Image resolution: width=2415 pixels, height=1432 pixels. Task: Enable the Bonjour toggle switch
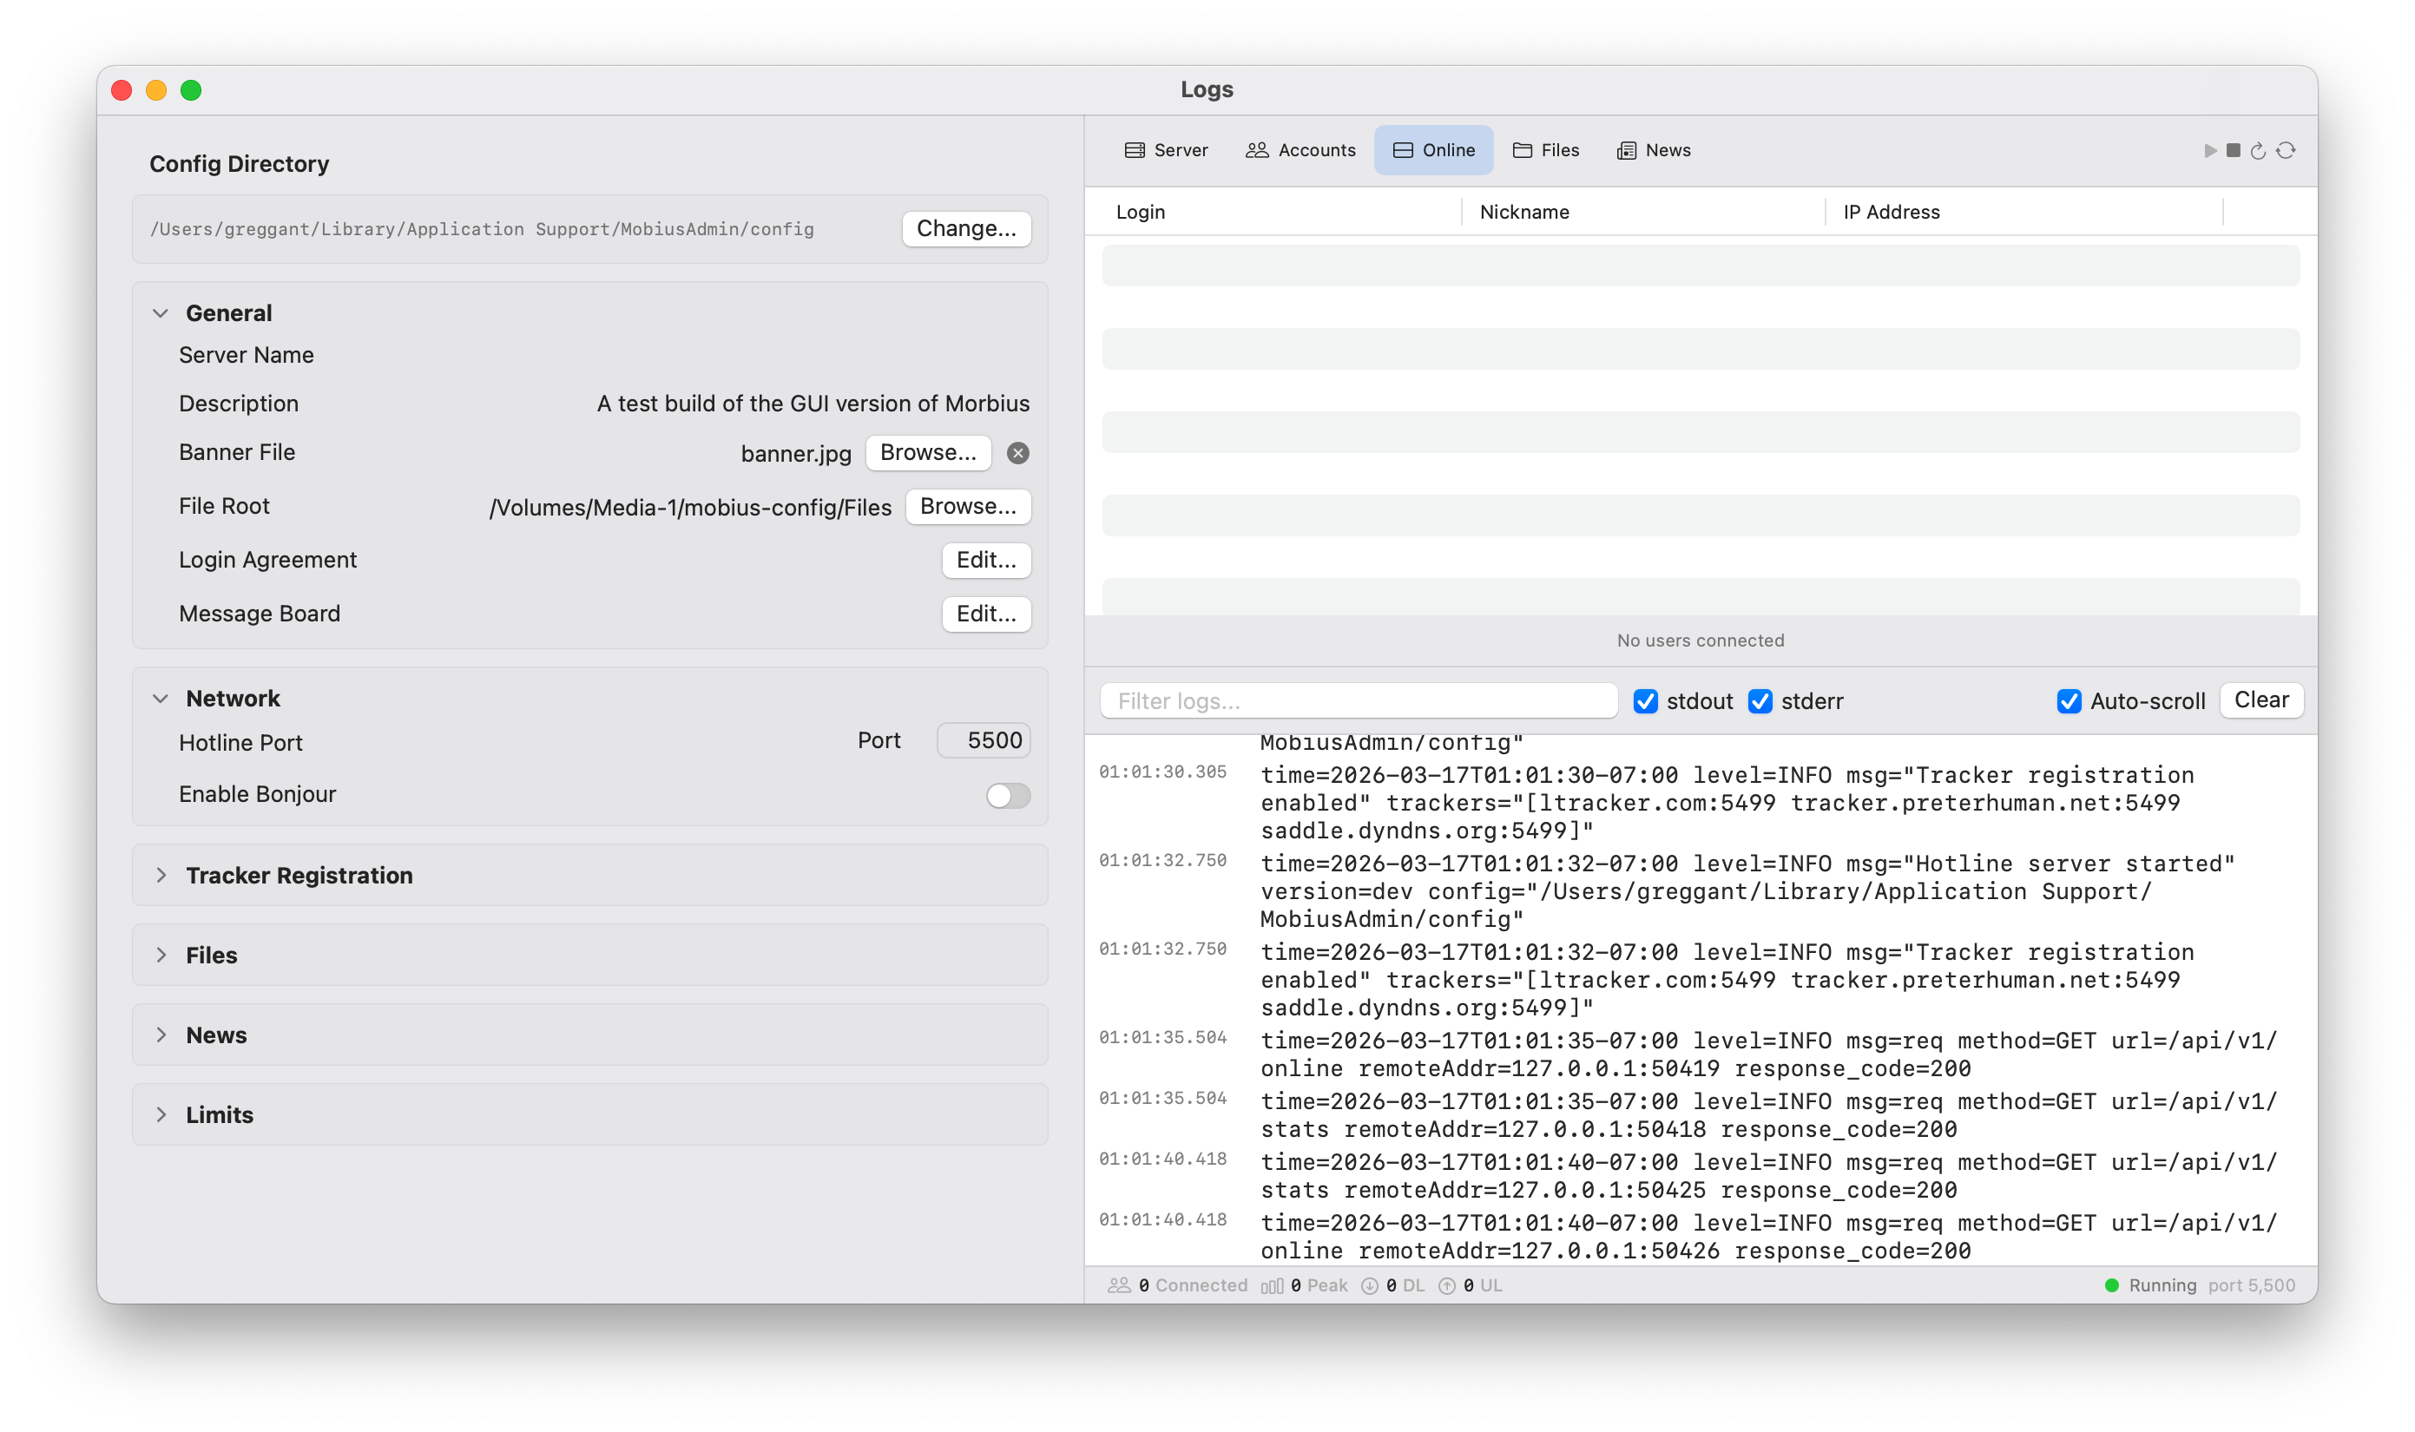[1007, 795]
